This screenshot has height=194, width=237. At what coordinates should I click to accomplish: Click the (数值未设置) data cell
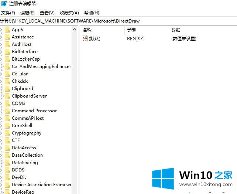pos(184,39)
